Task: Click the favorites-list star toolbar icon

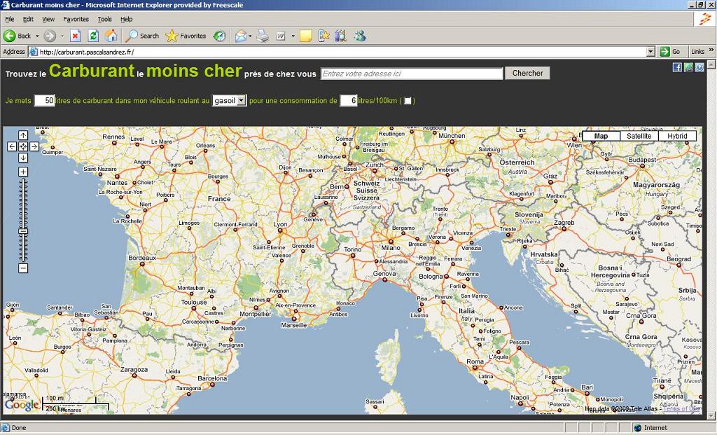Action: click(323, 36)
